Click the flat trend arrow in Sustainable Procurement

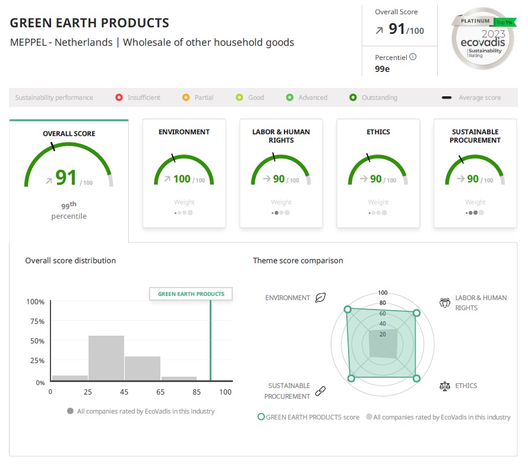pos(461,179)
